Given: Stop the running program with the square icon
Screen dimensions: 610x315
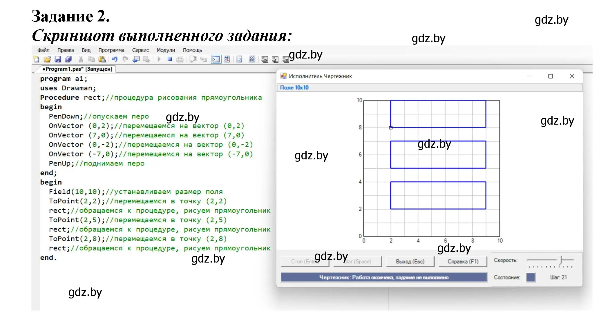Looking at the screenshot, I should point(170,59).
